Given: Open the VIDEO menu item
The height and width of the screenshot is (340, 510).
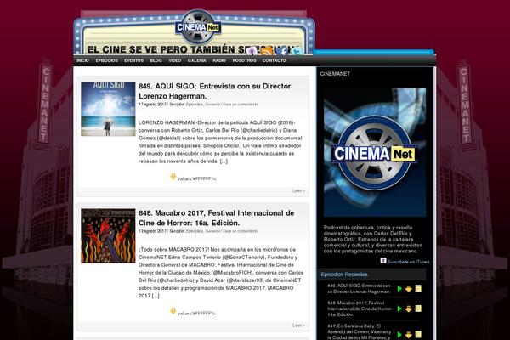Looking at the screenshot, I should point(174,60).
